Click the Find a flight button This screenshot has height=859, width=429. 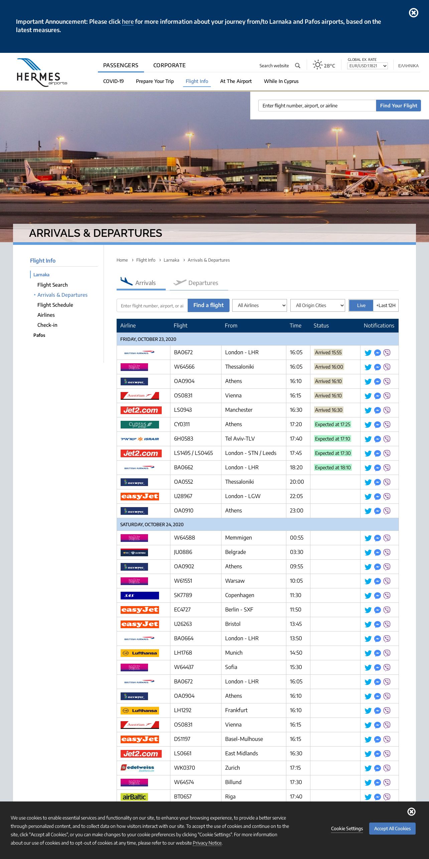pos(208,305)
